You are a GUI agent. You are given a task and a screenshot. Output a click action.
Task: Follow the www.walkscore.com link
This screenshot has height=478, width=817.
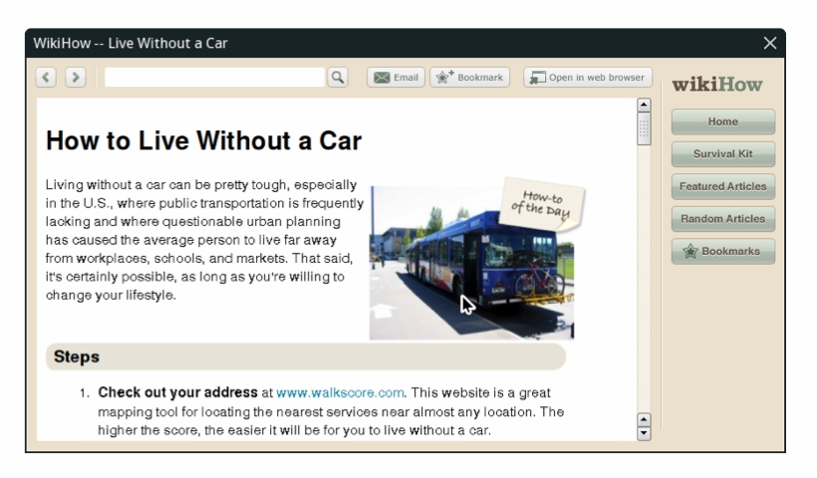[x=340, y=392]
